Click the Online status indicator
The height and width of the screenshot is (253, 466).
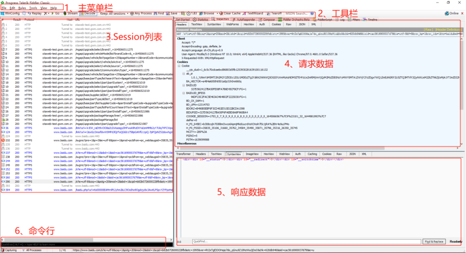451,13
